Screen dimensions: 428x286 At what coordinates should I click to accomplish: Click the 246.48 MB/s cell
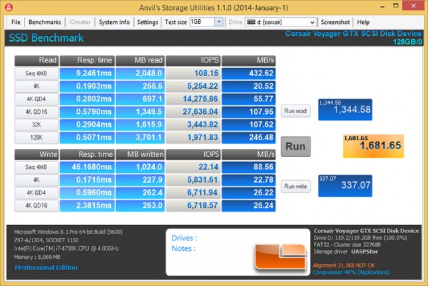pyautogui.click(x=249, y=138)
